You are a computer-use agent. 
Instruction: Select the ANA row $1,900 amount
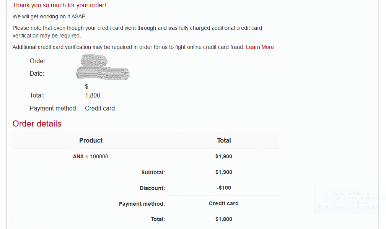(x=223, y=156)
